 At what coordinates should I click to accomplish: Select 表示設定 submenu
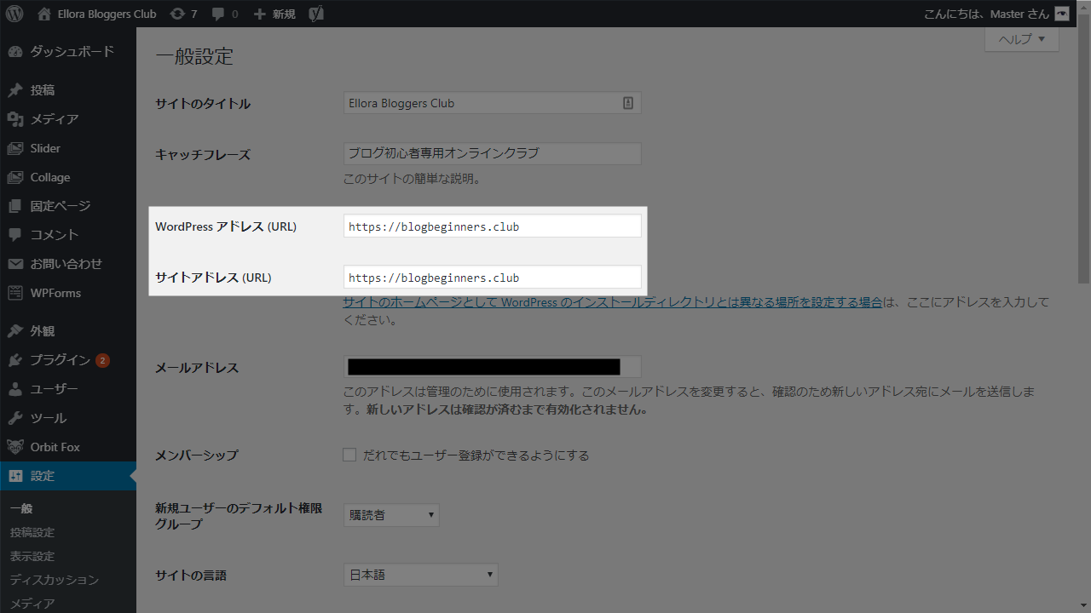pyautogui.click(x=32, y=556)
